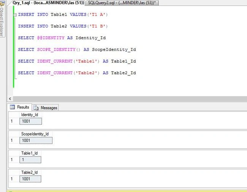Open the Messages tab
The image size is (247, 192).
45,108
